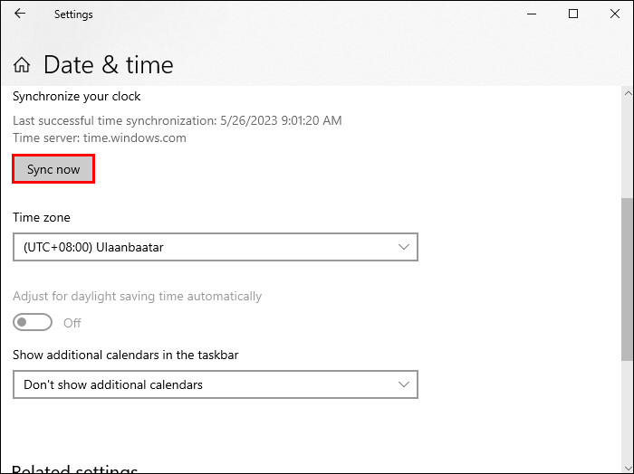Open the additional calendars dropdown
634x474 pixels.
pos(216,384)
